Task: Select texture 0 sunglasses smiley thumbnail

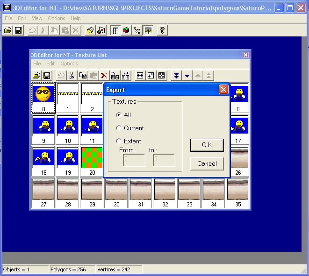Action: (43, 98)
